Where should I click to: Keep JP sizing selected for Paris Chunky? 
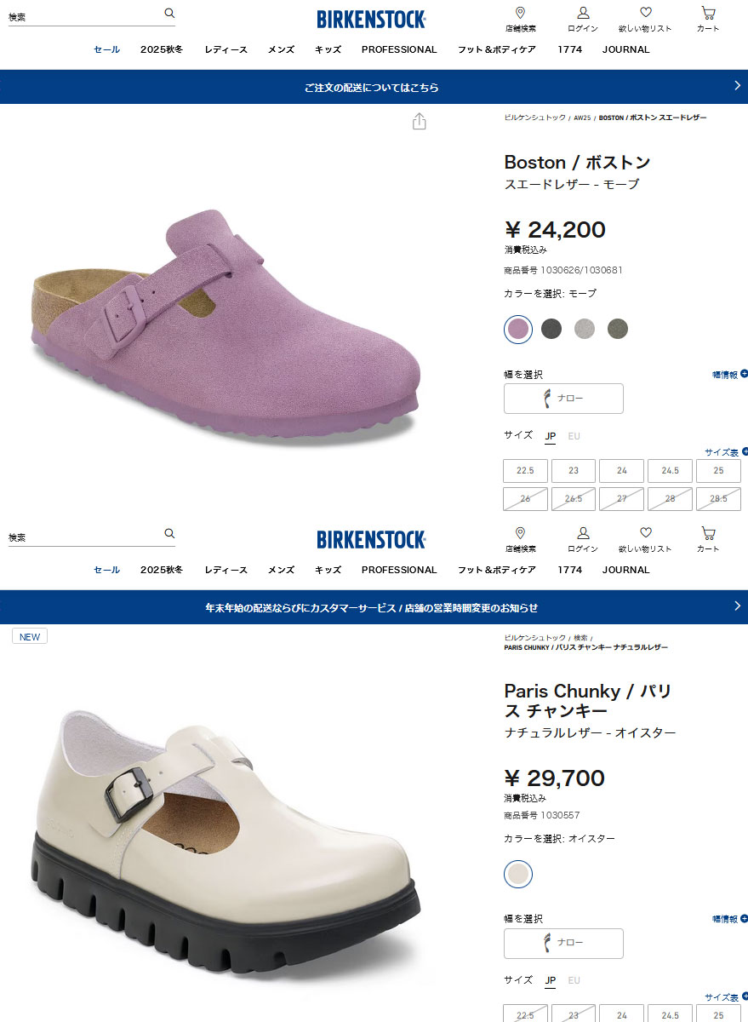click(550, 980)
